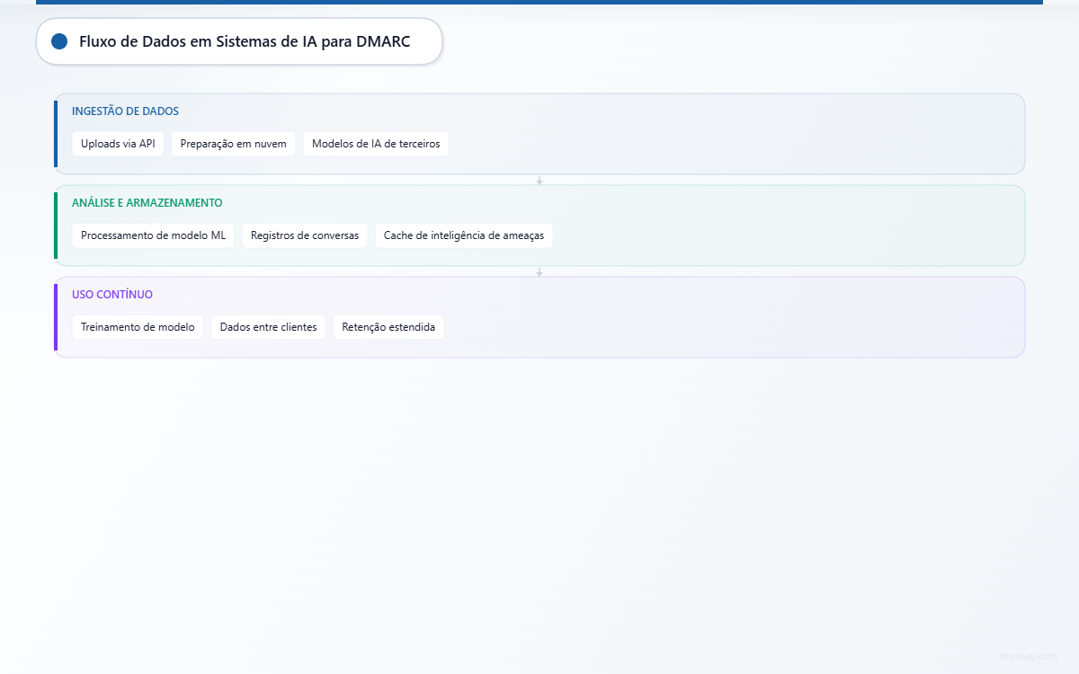The image size is (1079, 674).
Task: Select the title 'Fluxo de Dados em Sistemas de IA para DMARC'
Action: click(245, 41)
